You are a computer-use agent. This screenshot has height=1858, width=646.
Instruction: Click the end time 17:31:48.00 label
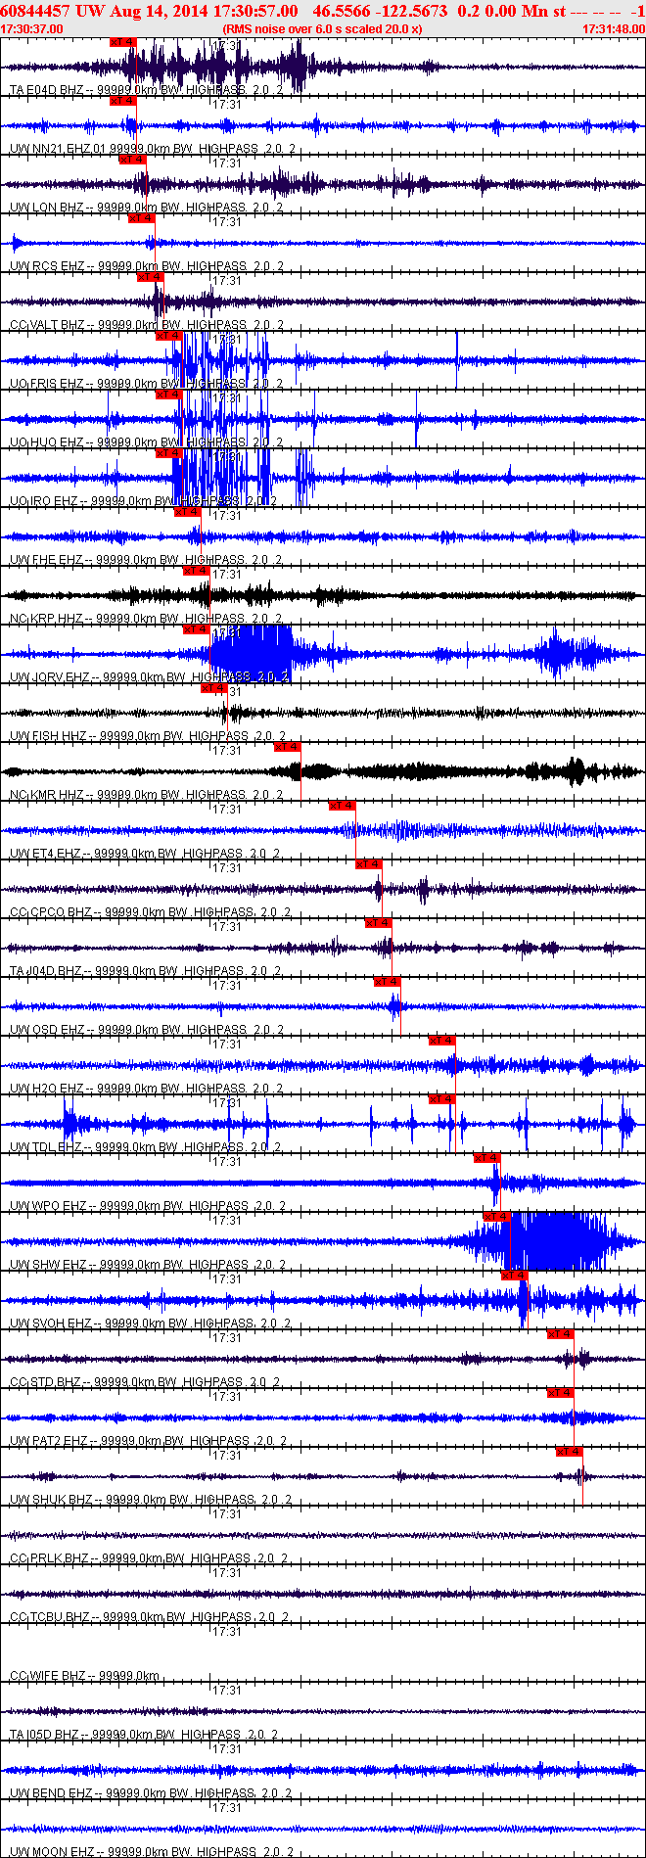click(x=614, y=28)
